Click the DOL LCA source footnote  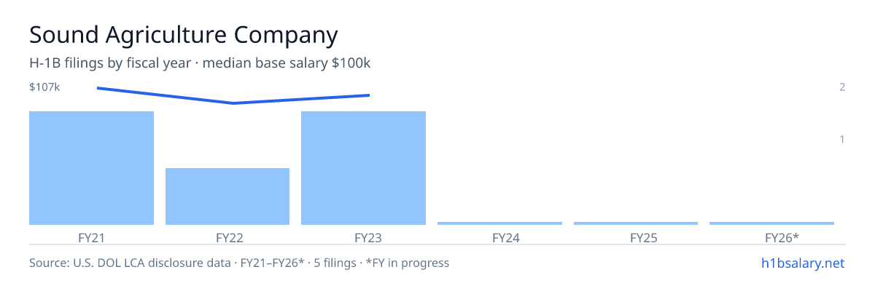pos(239,263)
